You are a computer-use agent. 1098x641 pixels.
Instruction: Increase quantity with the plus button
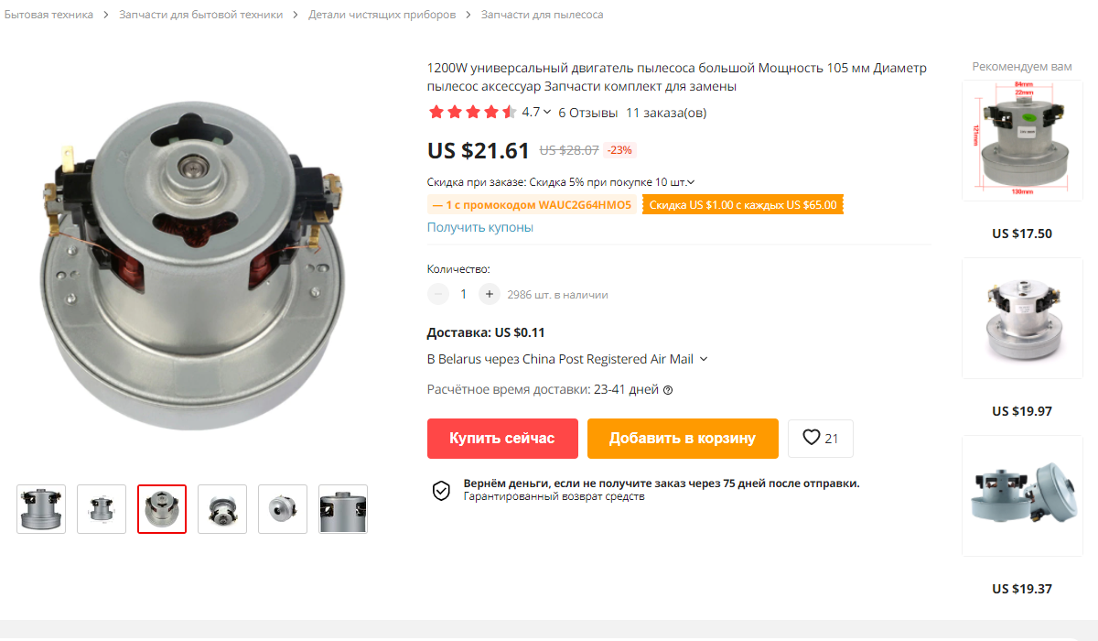click(490, 294)
